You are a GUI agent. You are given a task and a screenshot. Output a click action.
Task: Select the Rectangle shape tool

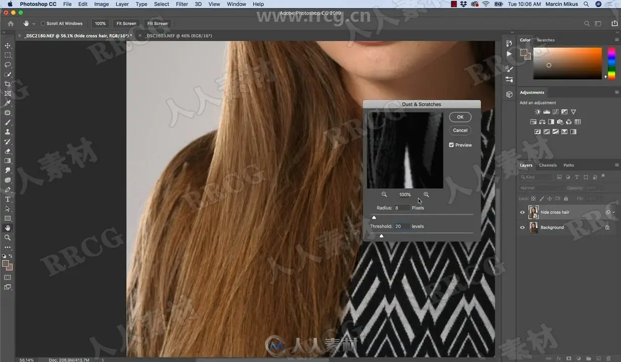(x=8, y=218)
